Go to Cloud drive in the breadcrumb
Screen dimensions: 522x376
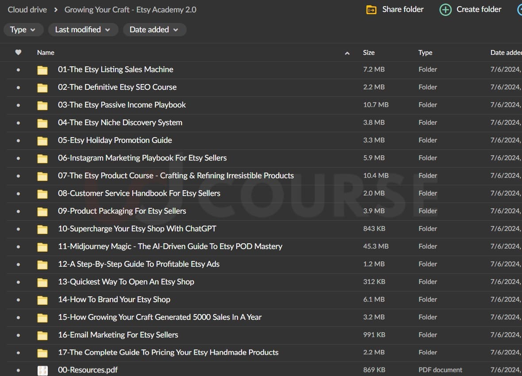coord(27,9)
